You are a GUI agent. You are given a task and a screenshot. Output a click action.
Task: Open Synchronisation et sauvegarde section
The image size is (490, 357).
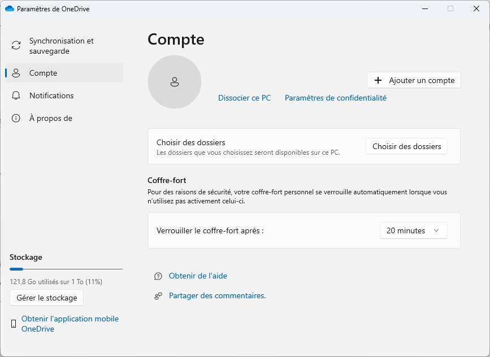click(x=64, y=46)
